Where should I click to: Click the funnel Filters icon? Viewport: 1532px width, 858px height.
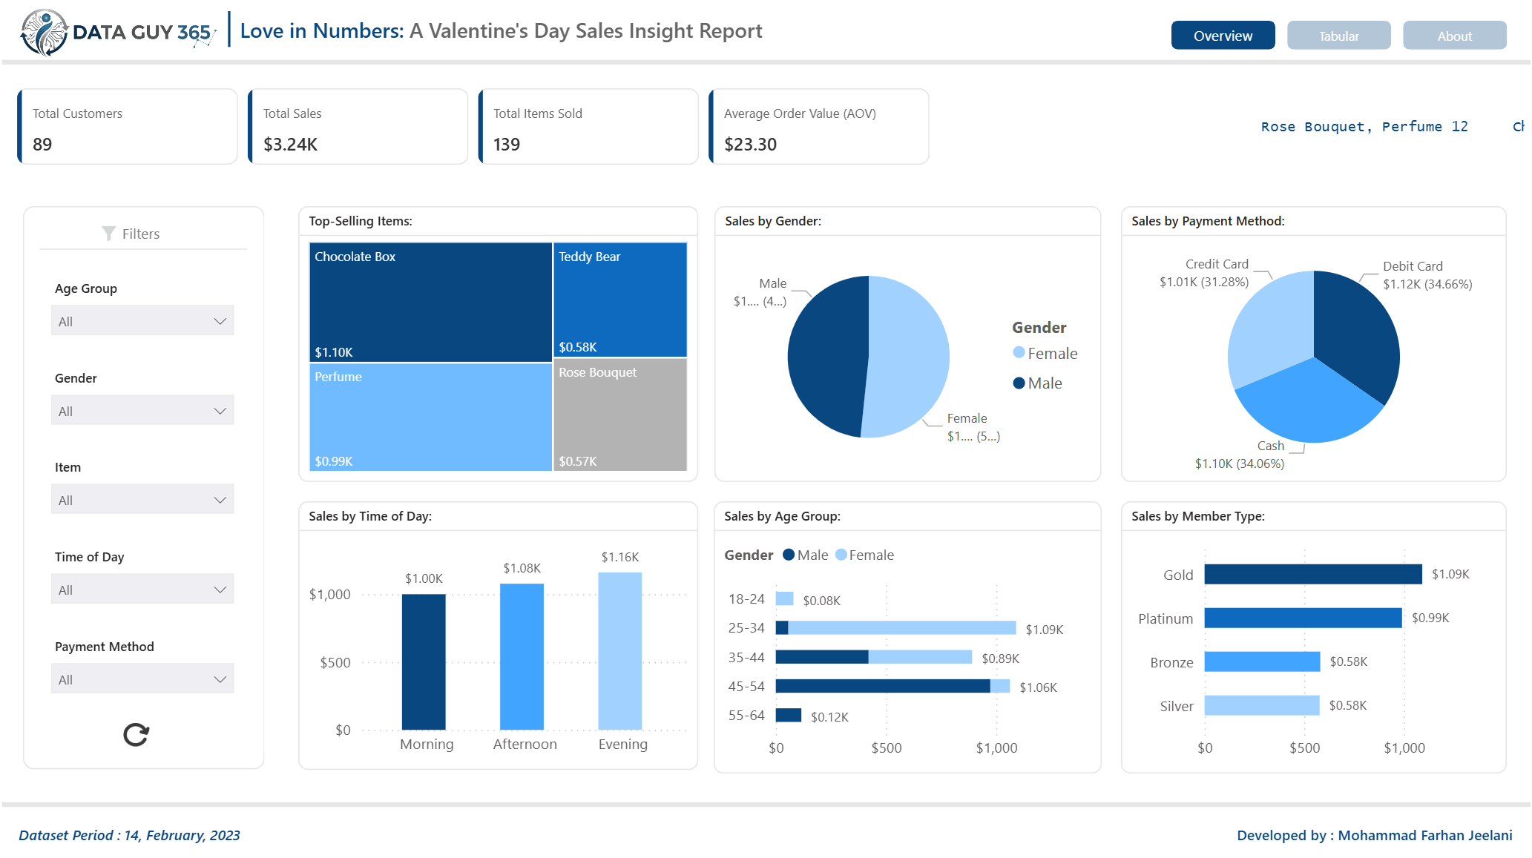click(108, 234)
